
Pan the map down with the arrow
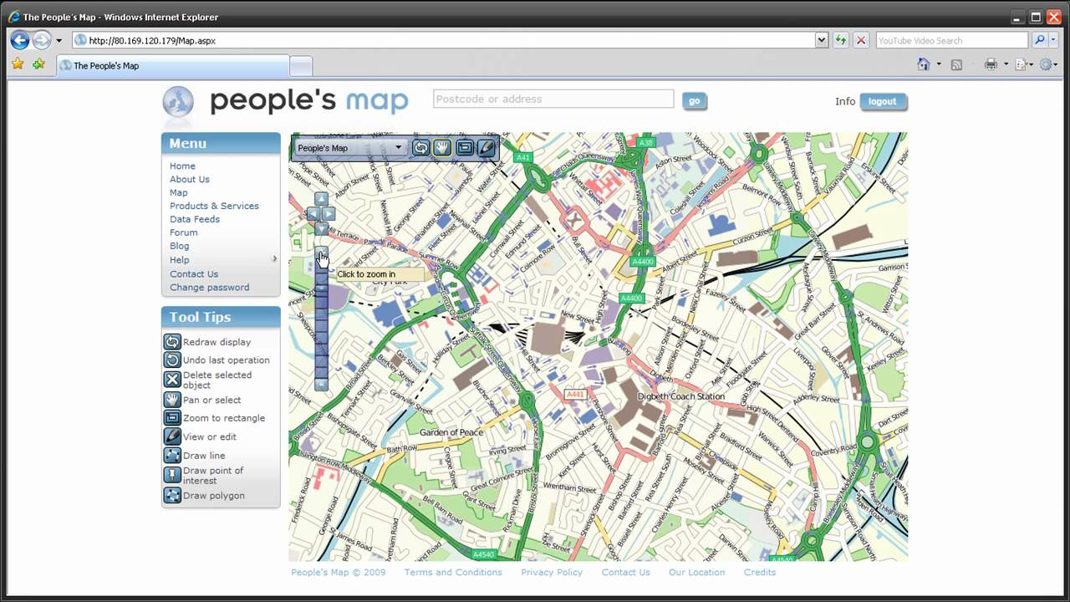[321, 228]
